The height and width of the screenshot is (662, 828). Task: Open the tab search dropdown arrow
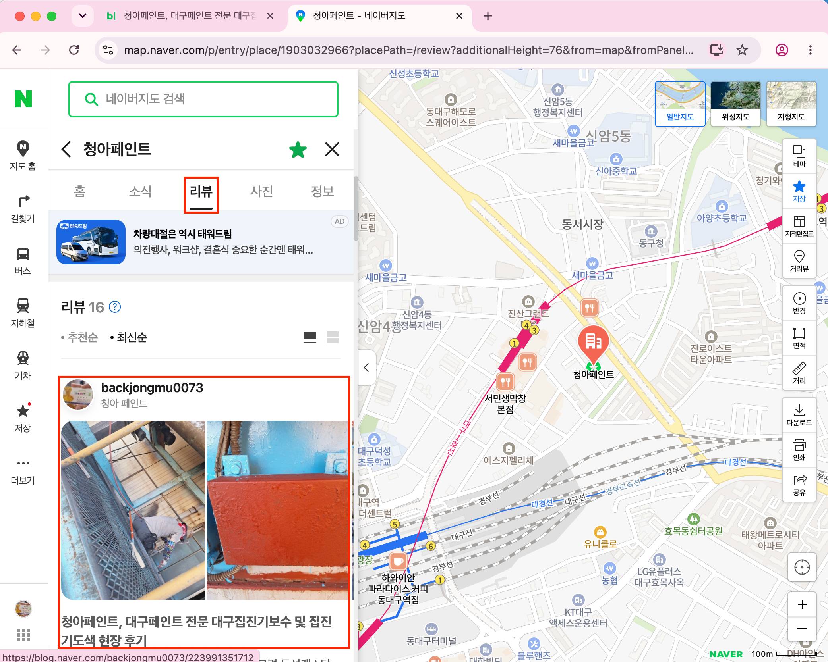pos(83,16)
